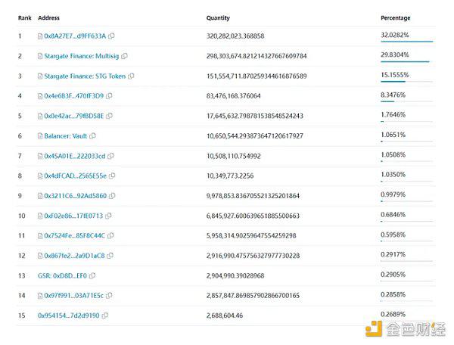The image size is (454, 345).
Task: Open holder 0x954154...7d2d9190
Action: click(x=69, y=315)
